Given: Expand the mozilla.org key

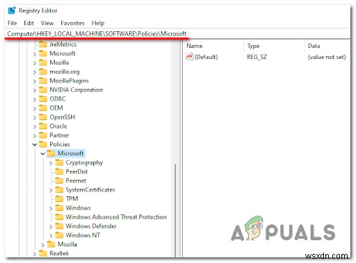Looking at the screenshot, I should [35, 72].
